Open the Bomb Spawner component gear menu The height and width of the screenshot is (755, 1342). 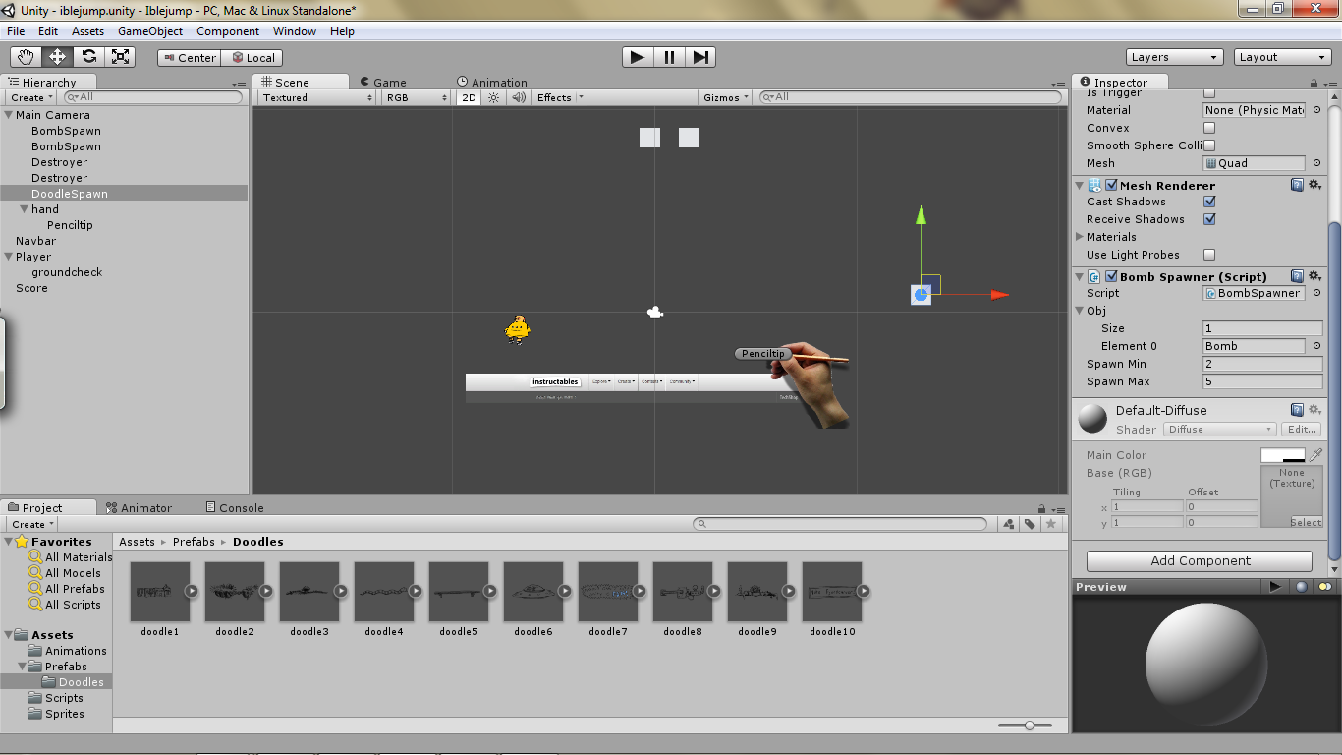tap(1315, 276)
